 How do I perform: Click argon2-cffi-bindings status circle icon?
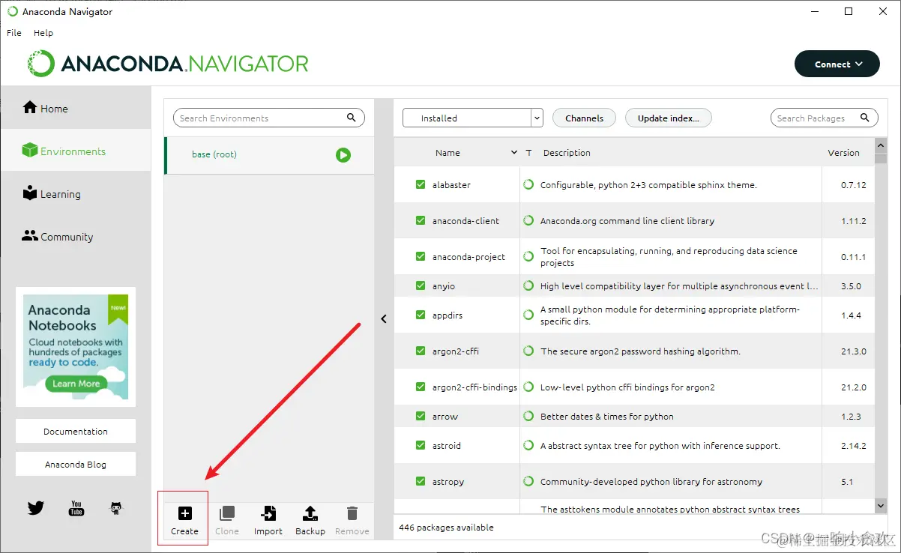coord(528,387)
